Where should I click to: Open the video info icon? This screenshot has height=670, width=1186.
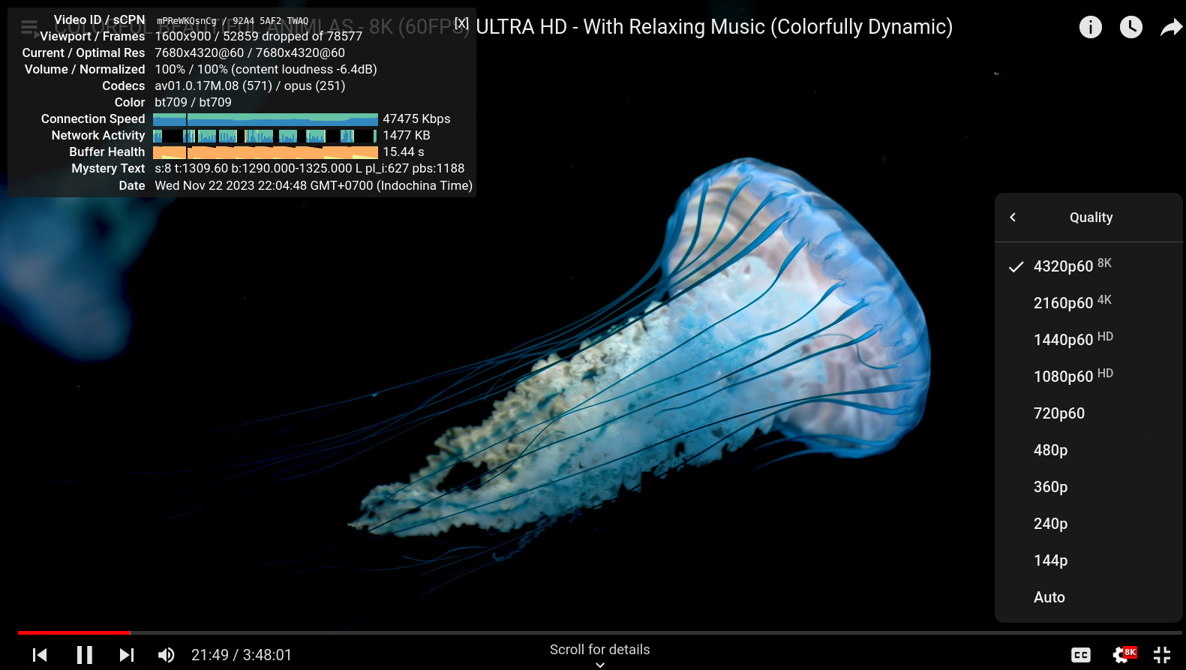(1090, 27)
